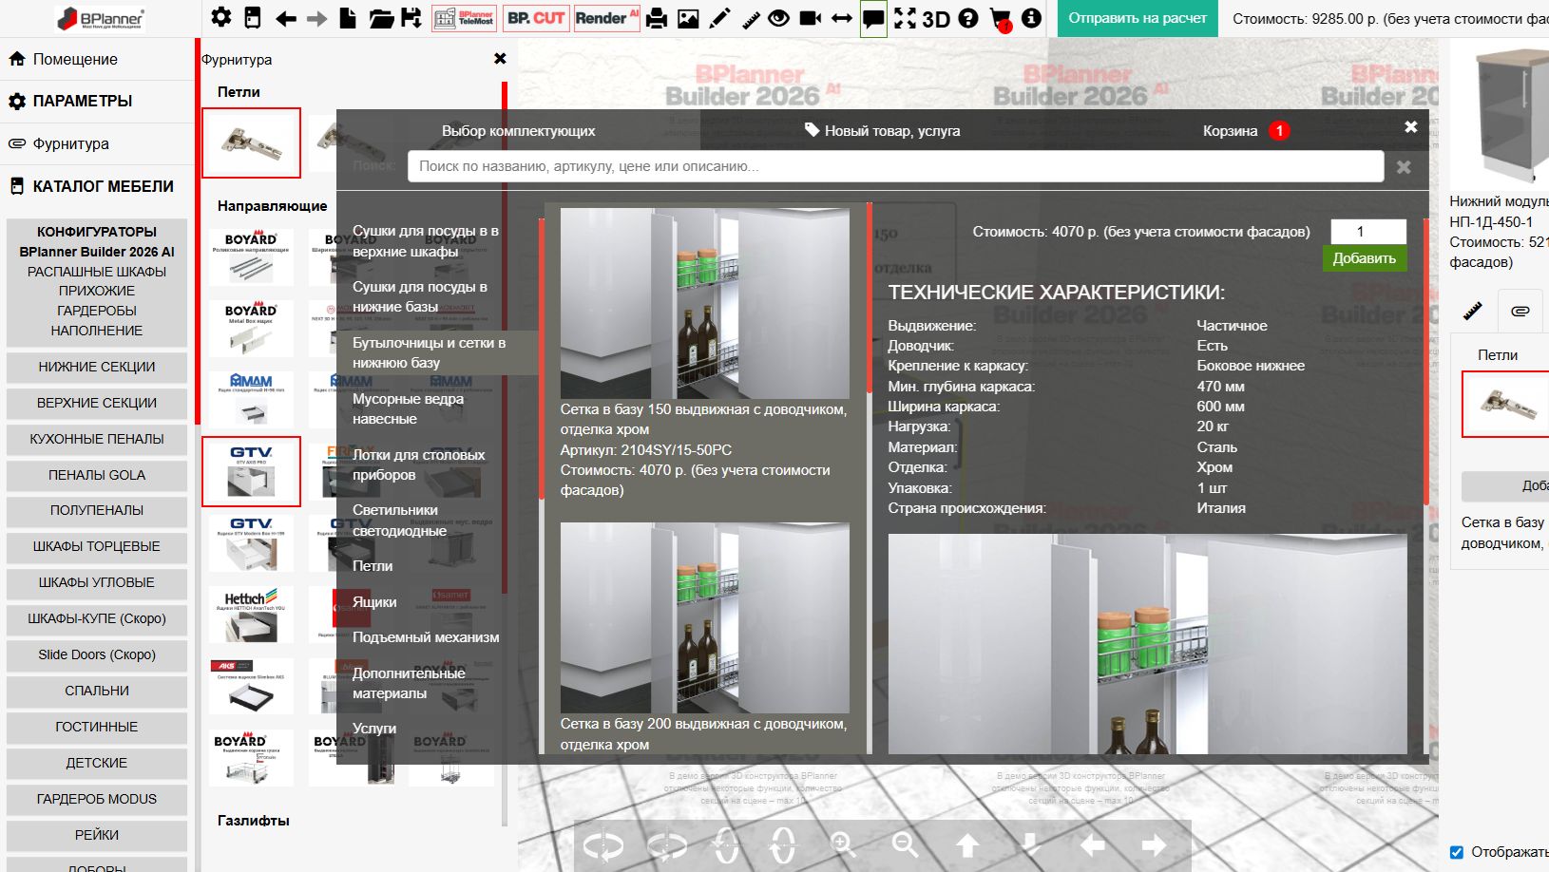
Task: Click the picture/image icon
Action: point(688,18)
